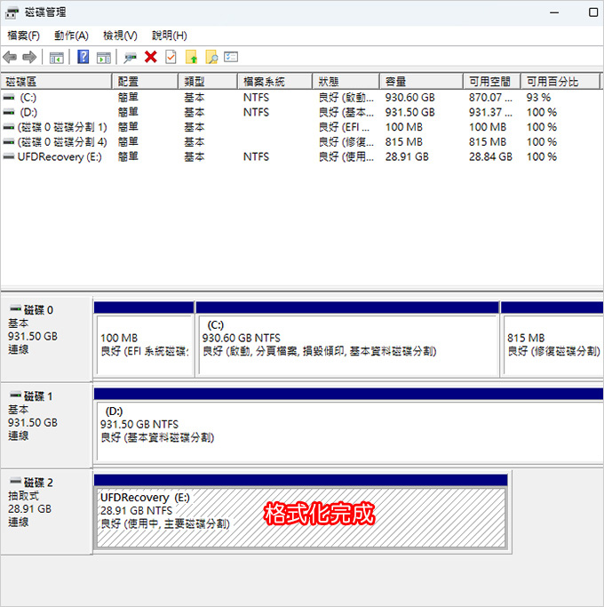Open the 動作(A) menu
The width and height of the screenshot is (604, 607).
(x=71, y=36)
